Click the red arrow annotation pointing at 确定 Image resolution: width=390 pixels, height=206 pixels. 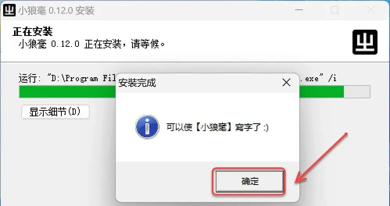point(321,158)
